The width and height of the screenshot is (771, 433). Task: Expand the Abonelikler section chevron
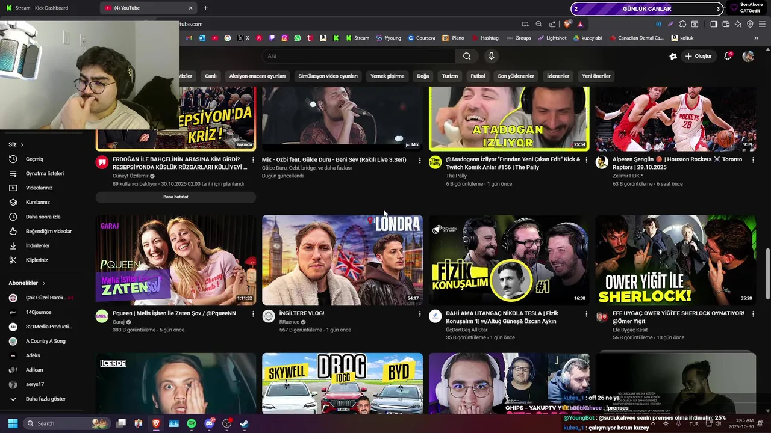click(x=43, y=283)
